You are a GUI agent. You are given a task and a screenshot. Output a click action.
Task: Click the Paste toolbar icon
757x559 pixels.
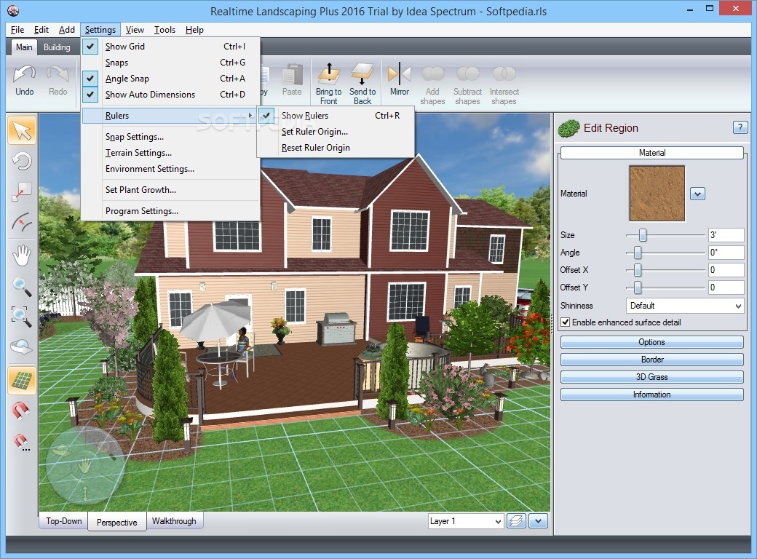pos(292,81)
